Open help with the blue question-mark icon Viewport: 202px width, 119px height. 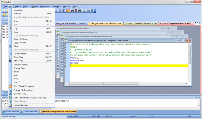[92, 11]
